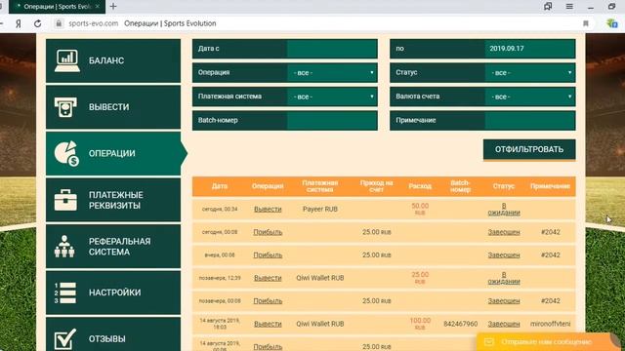Click batch number 842467960
This screenshot has height=351, width=625.
point(460,324)
